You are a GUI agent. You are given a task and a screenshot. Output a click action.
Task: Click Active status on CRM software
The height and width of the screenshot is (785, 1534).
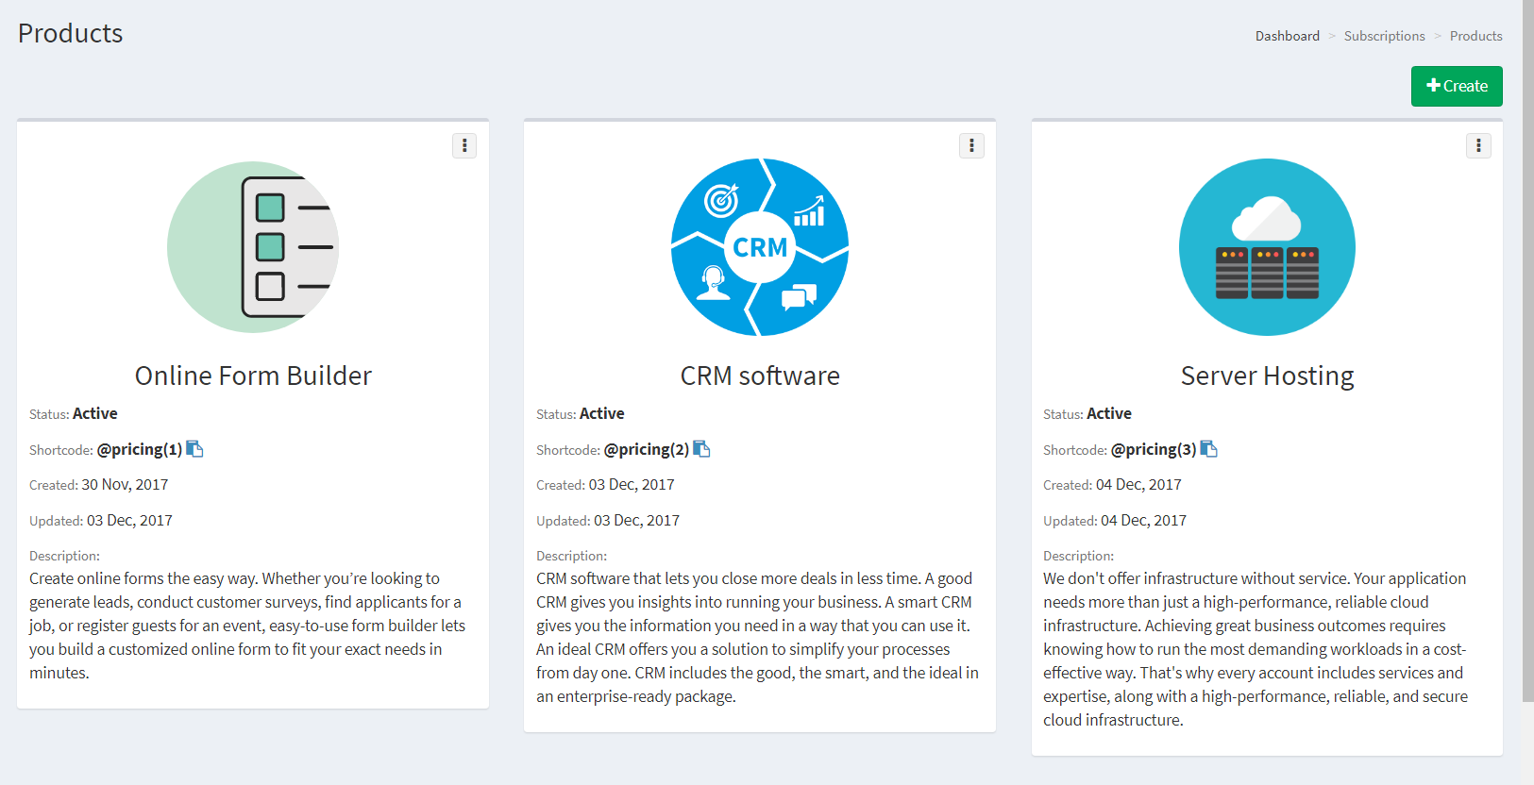tap(602, 413)
